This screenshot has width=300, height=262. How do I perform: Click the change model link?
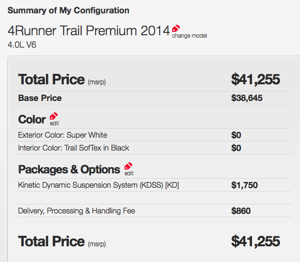click(x=189, y=36)
